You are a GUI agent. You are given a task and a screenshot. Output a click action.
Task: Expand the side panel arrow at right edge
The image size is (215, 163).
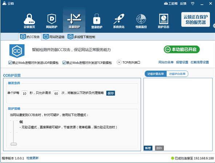pyautogui.click(x=214, y=26)
